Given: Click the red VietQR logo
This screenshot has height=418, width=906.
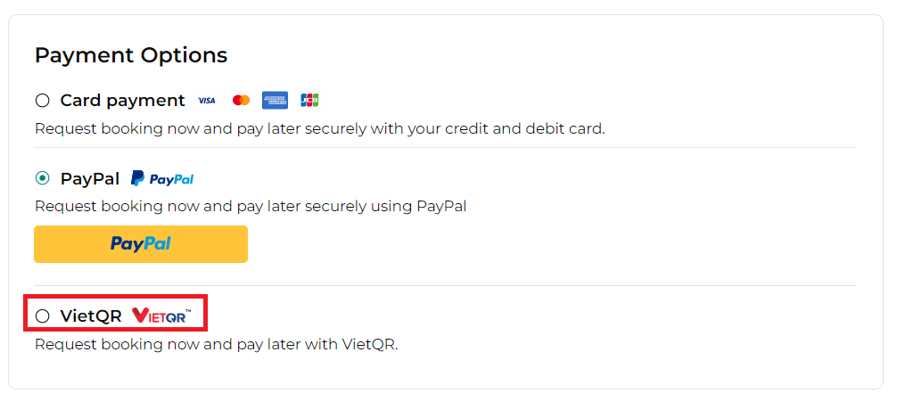Looking at the screenshot, I should (161, 316).
